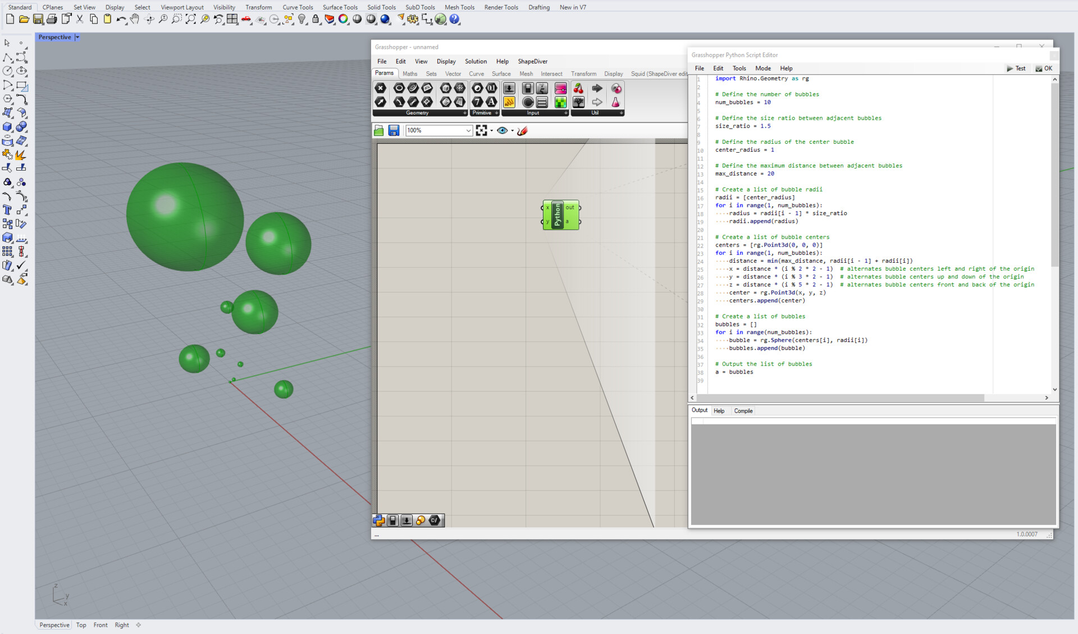Select the GhPython script icon in status bar
The image size is (1078, 634).
(378, 521)
